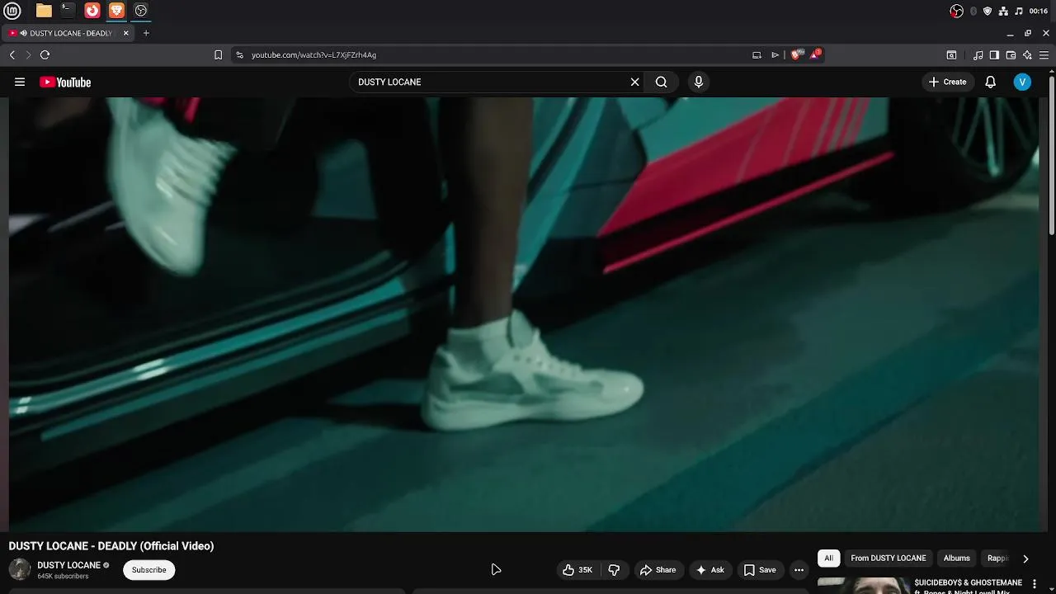1056x594 pixels.
Task: Go back in browser history
Action: point(12,55)
